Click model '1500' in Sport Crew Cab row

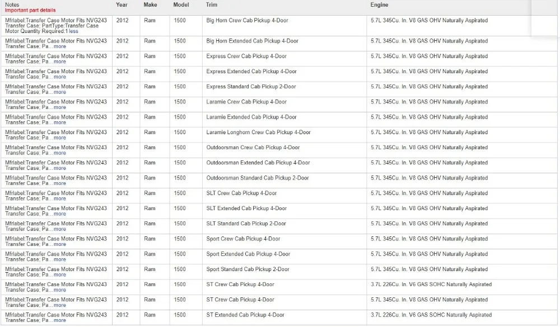click(180, 239)
